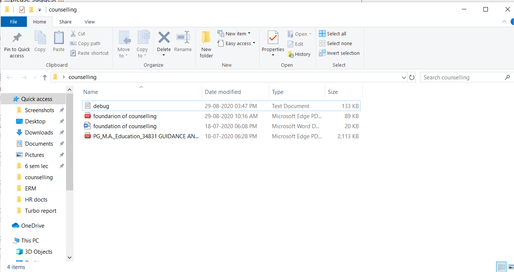Screen dimensions: 514x272
Task: Select the Copy path command
Action: (85, 43)
